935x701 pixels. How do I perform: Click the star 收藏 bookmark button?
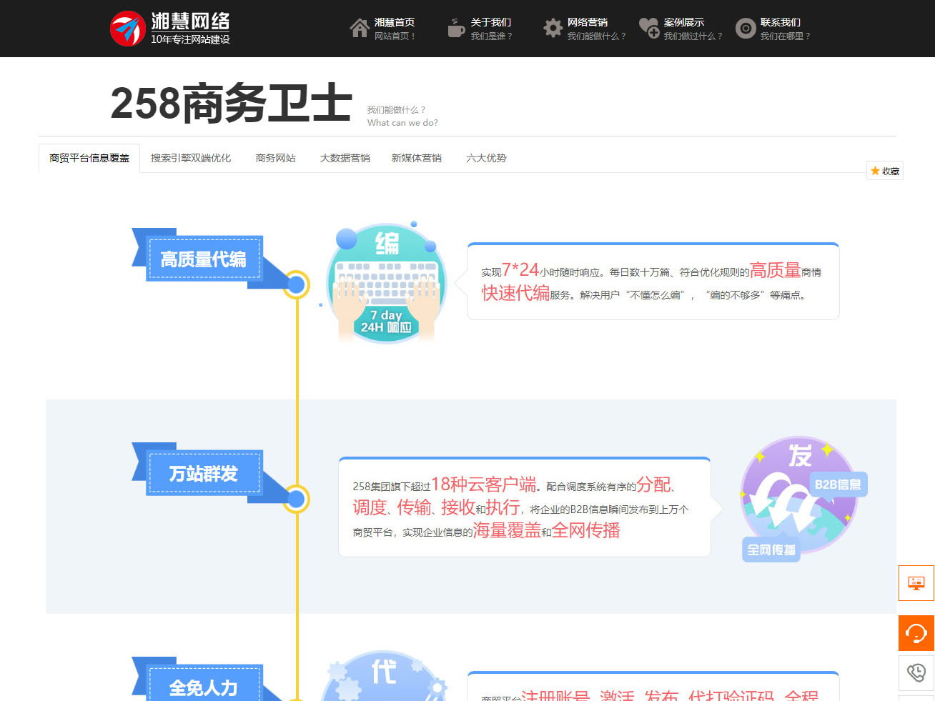(x=885, y=171)
